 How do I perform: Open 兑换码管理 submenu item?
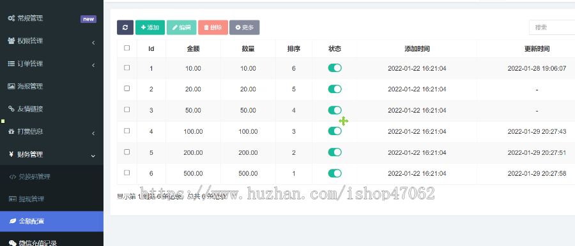[x=52, y=177]
